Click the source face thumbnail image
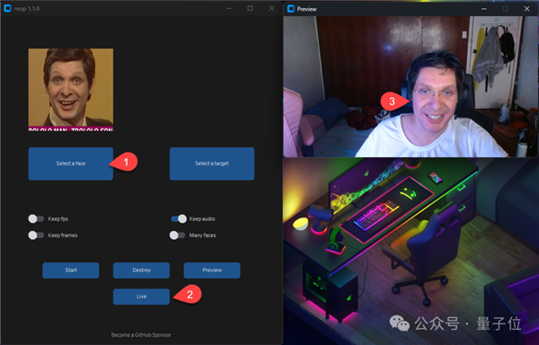This screenshot has height=345, width=539. 71,90
